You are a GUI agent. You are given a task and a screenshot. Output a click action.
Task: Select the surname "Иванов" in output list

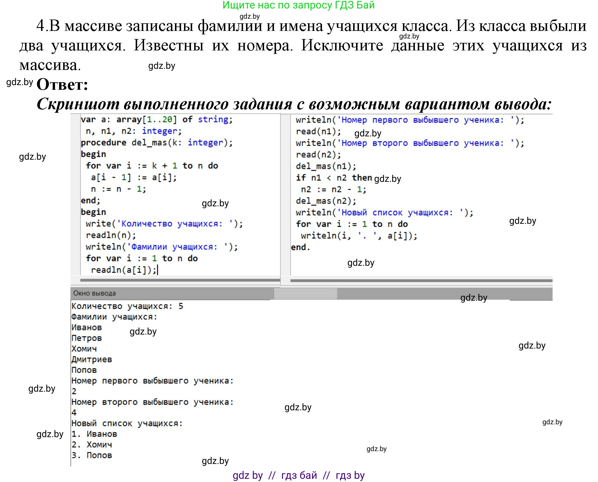click(86, 328)
